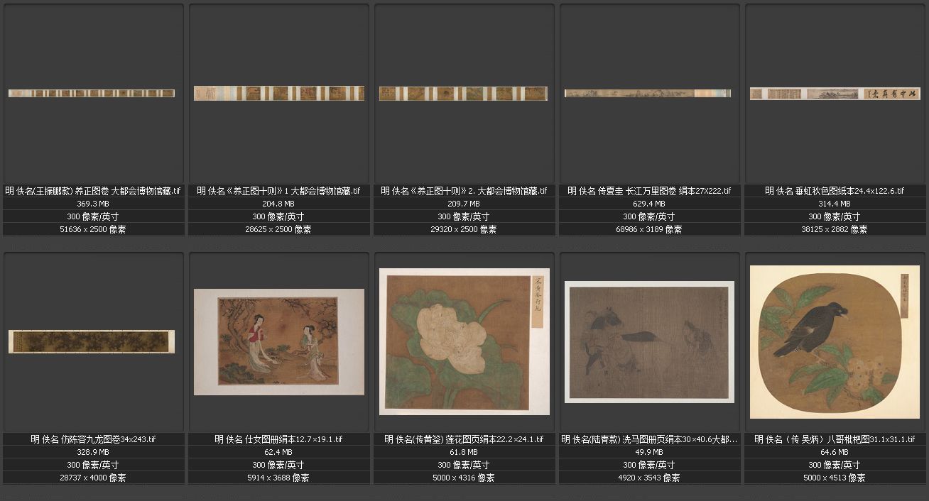Open the 洗马图册页 horse washing painting thumbnail
This screenshot has height=501, width=929.
coord(649,342)
